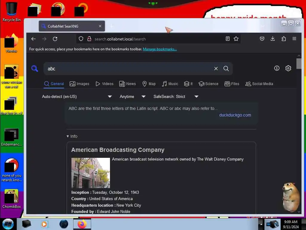Select the 'that but its c#' desktop icon
The height and width of the screenshot is (230, 306).
click(x=12, y=106)
